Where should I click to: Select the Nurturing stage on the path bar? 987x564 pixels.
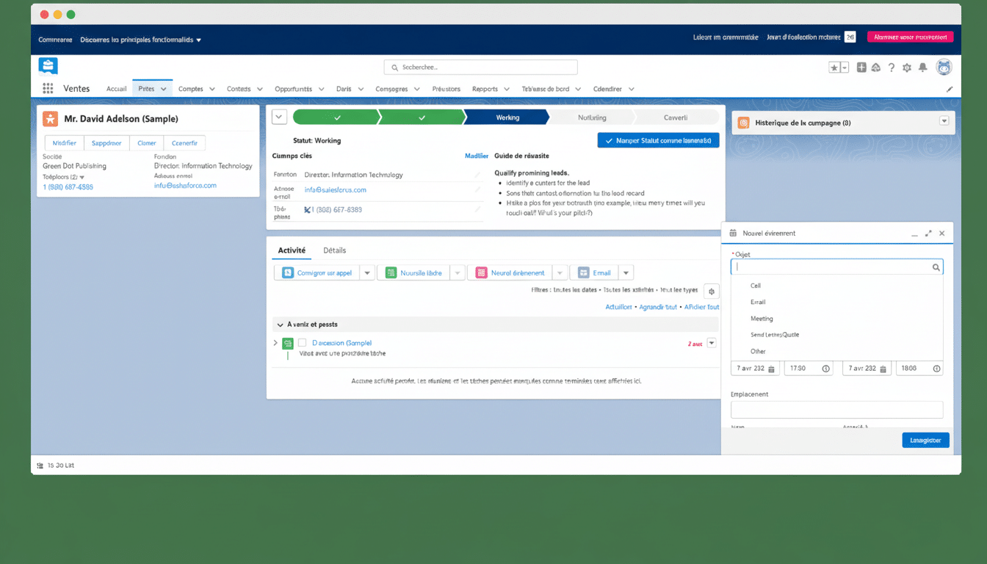[592, 117]
